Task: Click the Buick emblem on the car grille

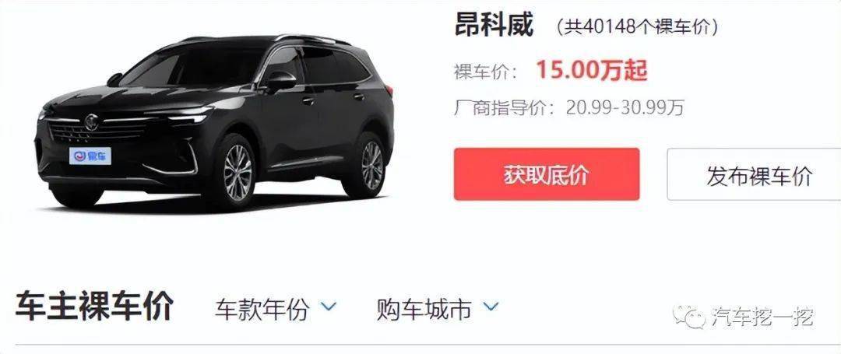Action: [x=91, y=122]
